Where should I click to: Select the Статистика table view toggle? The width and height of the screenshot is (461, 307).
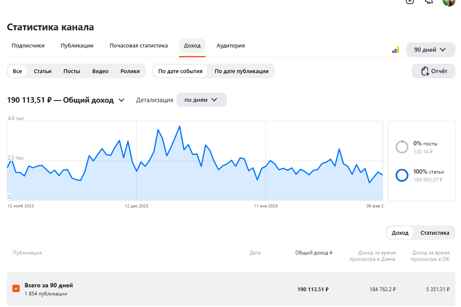click(435, 233)
